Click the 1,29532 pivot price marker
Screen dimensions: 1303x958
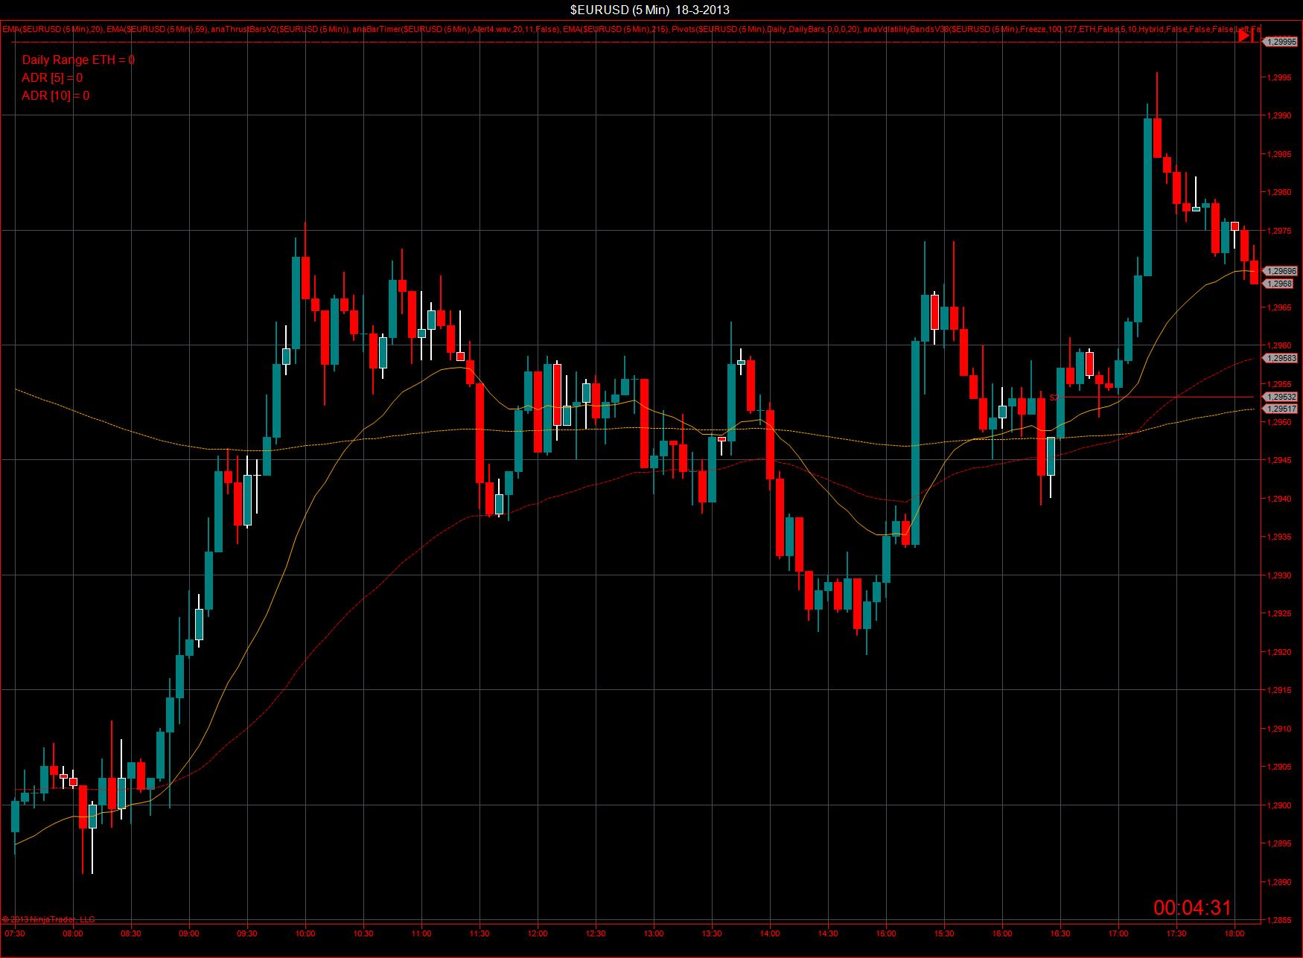pyautogui.click(x=1281, y=397)
